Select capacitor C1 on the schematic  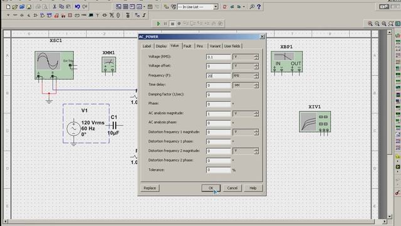click(x=114, y=126)
